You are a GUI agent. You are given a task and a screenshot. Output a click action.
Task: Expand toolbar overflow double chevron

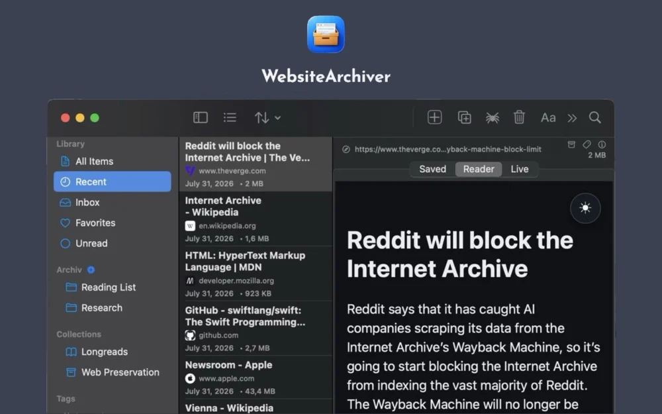572,118
